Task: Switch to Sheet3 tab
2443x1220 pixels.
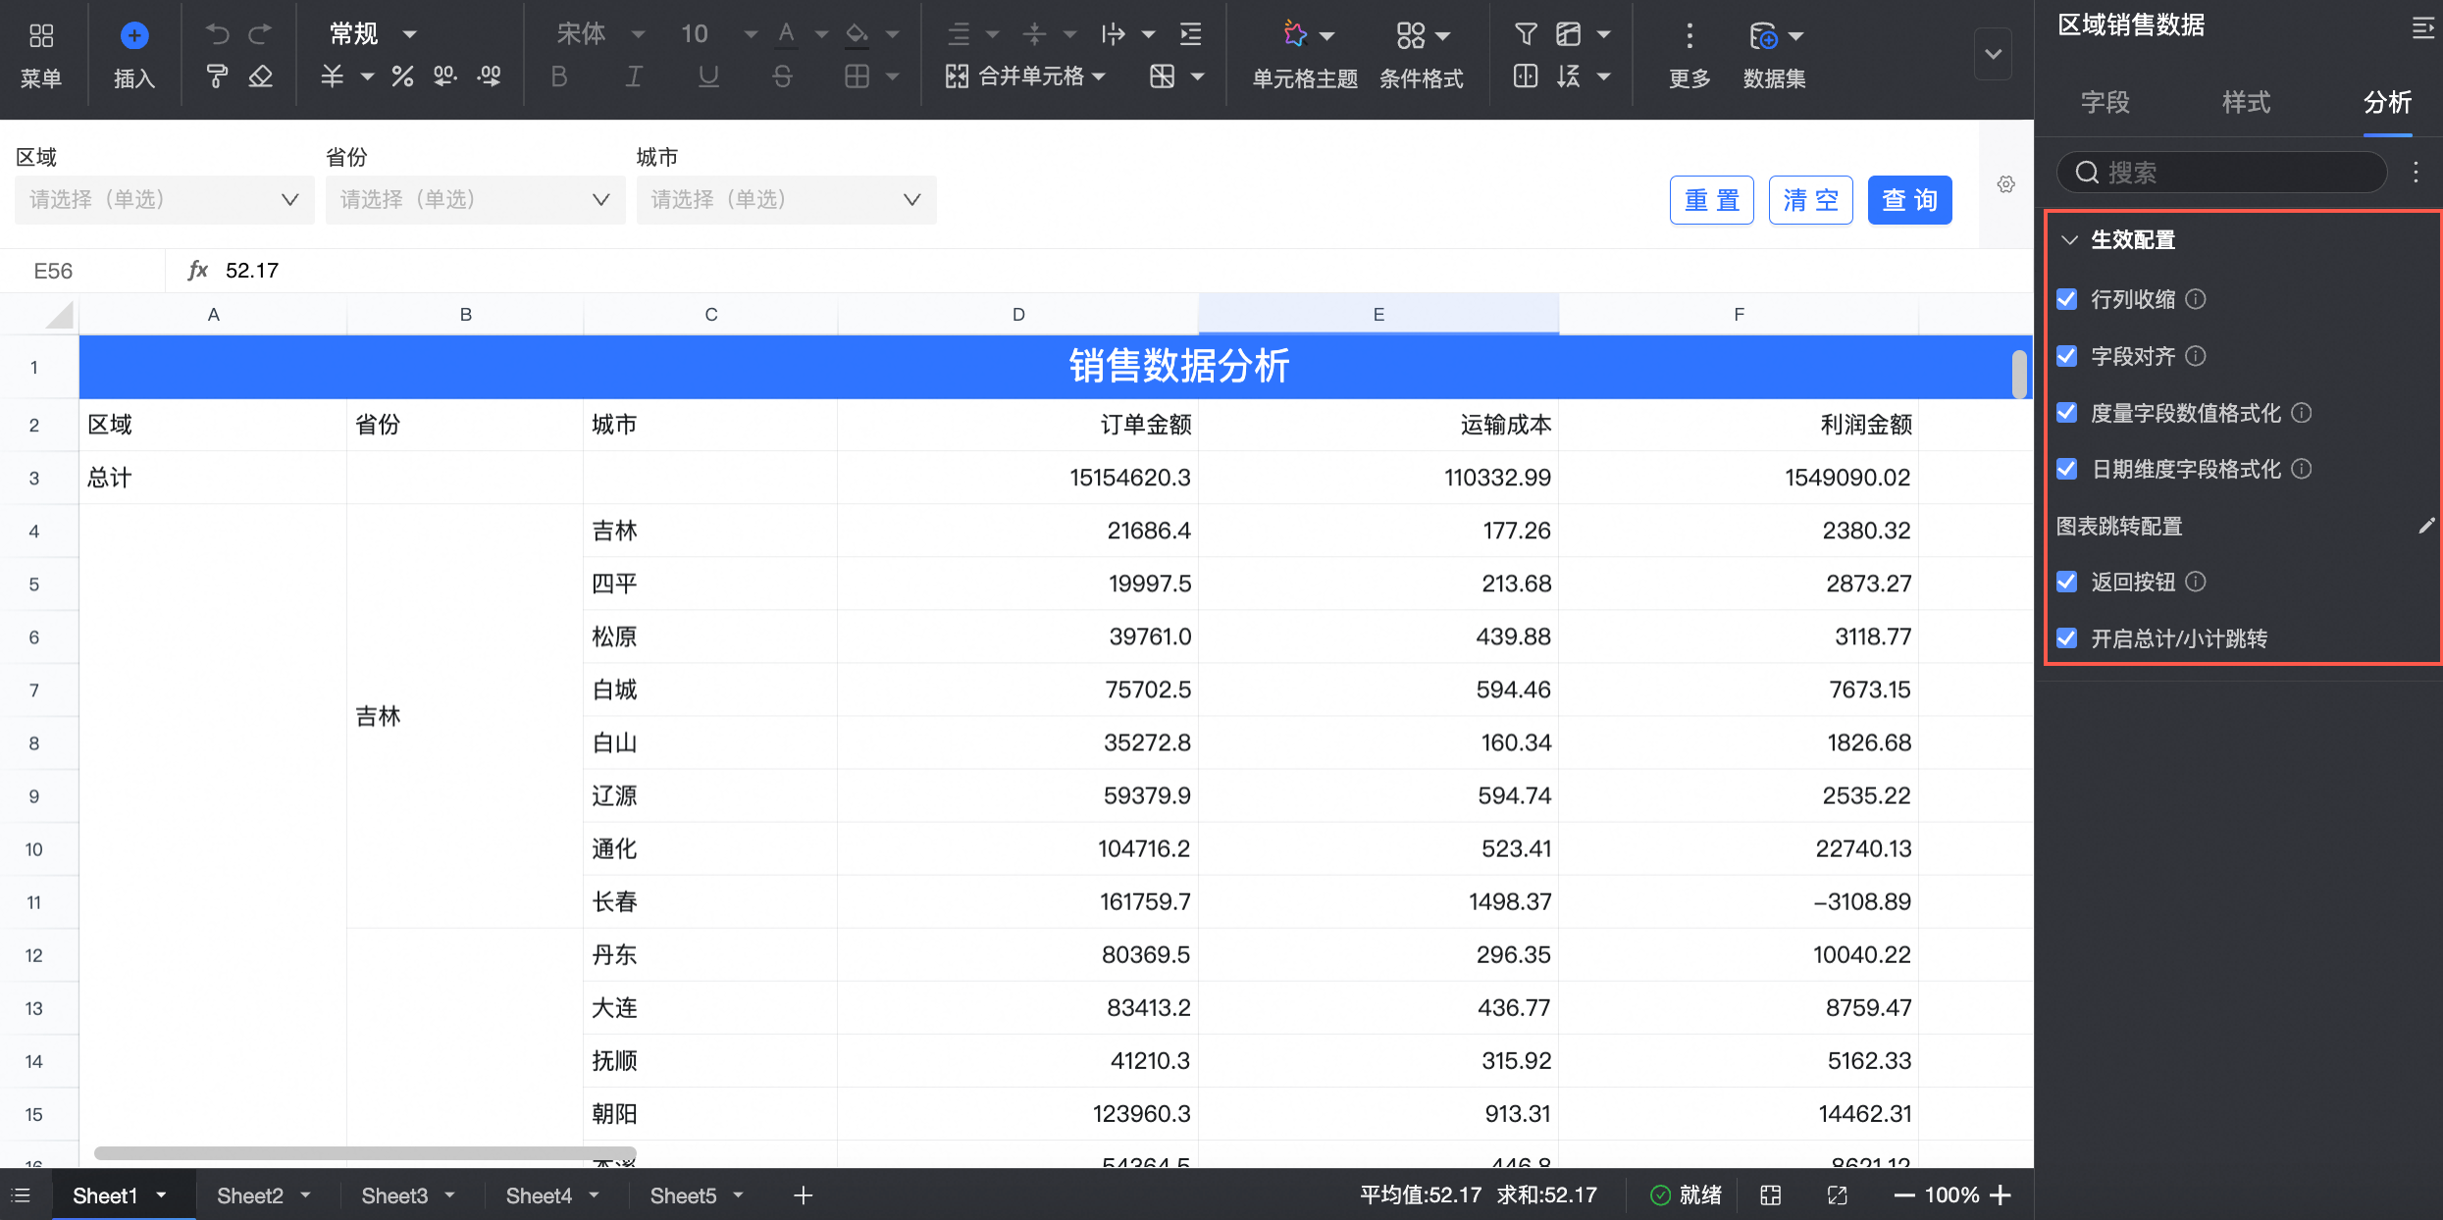Action: pos(393,1195)
